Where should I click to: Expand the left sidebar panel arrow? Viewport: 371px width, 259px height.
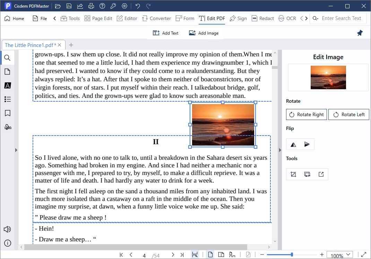click(16, 150)
